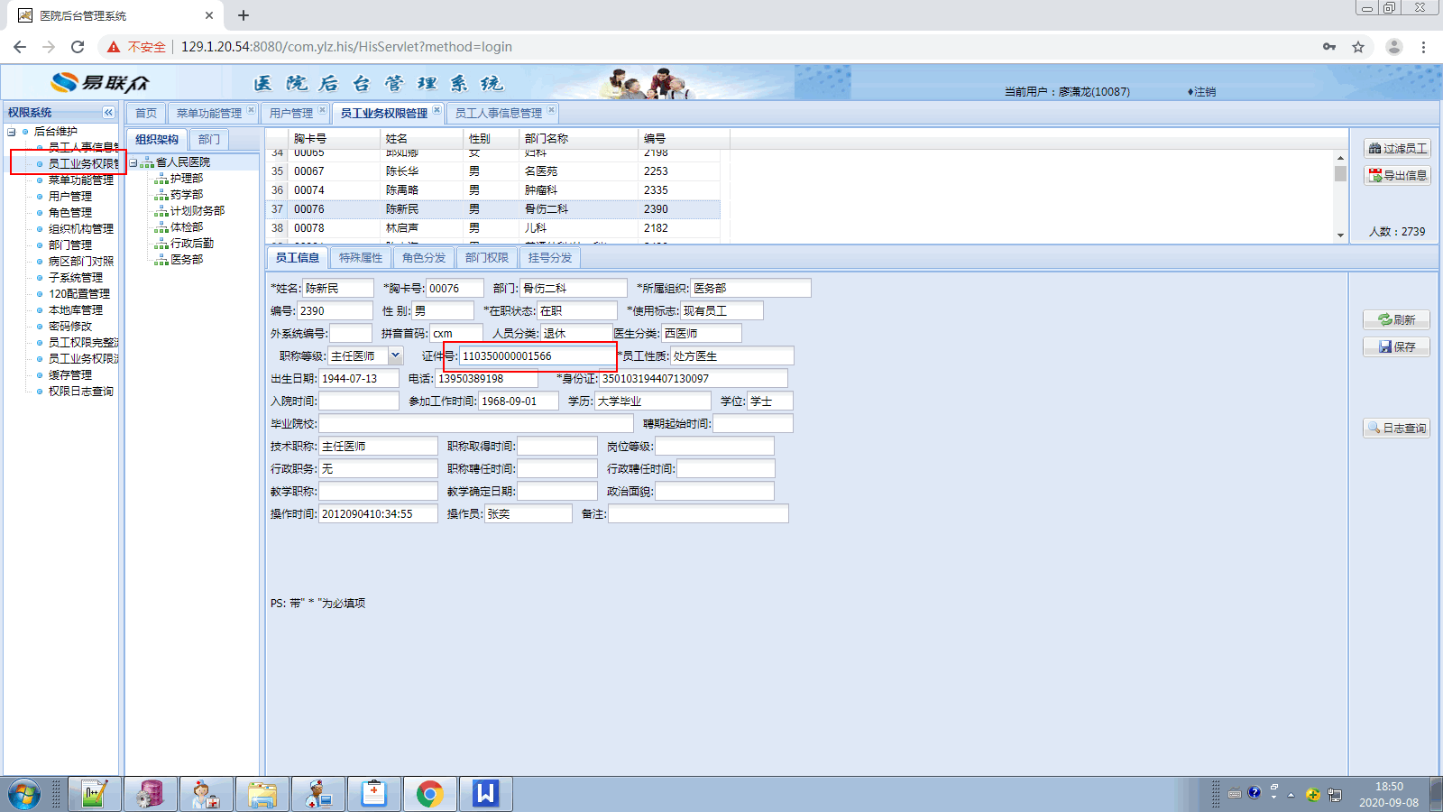Open 病区部门对照 in sidebar tree
This screenshot has height=812, width=1443.
(81, 262)
